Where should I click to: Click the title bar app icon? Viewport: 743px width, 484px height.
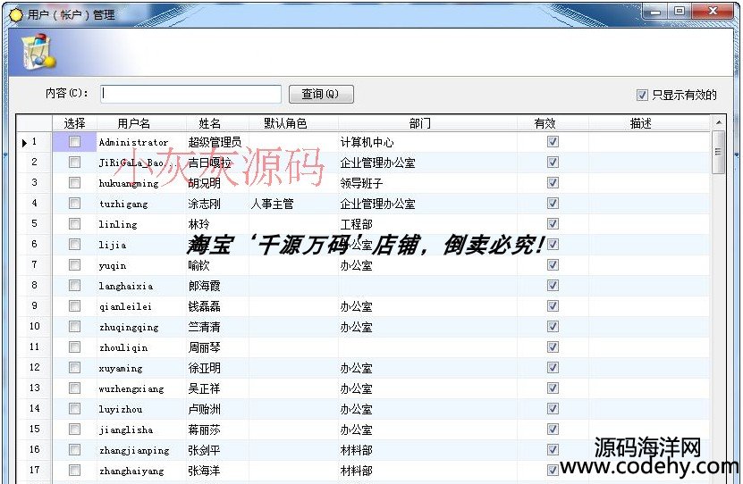[15, 14]
